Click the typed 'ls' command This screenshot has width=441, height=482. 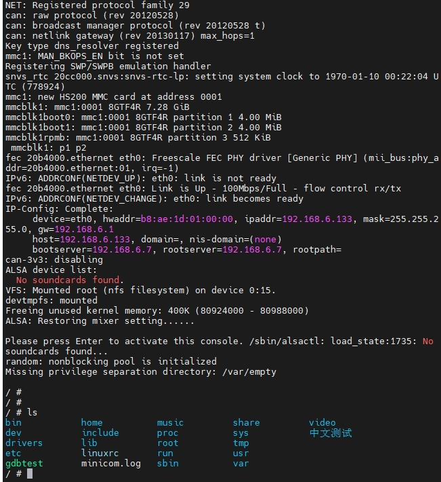[x=33, y=413]
